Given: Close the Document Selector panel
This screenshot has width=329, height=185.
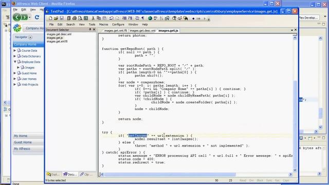Looking at the screenshot, I should pyautogui.click(x=94, y=30).
